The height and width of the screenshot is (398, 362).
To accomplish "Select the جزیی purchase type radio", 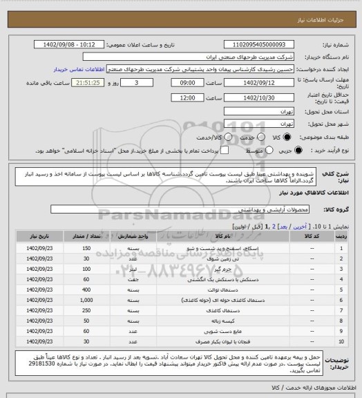I will (x=298, y=150).
